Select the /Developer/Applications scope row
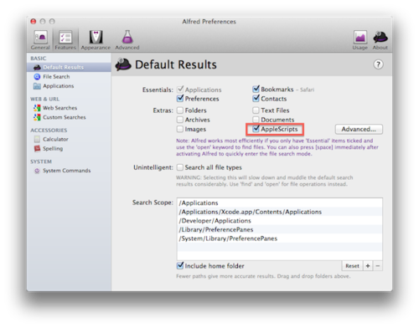The width and height of the screenshot is (419, 328). pyautogui.click(x=280, y=221)
